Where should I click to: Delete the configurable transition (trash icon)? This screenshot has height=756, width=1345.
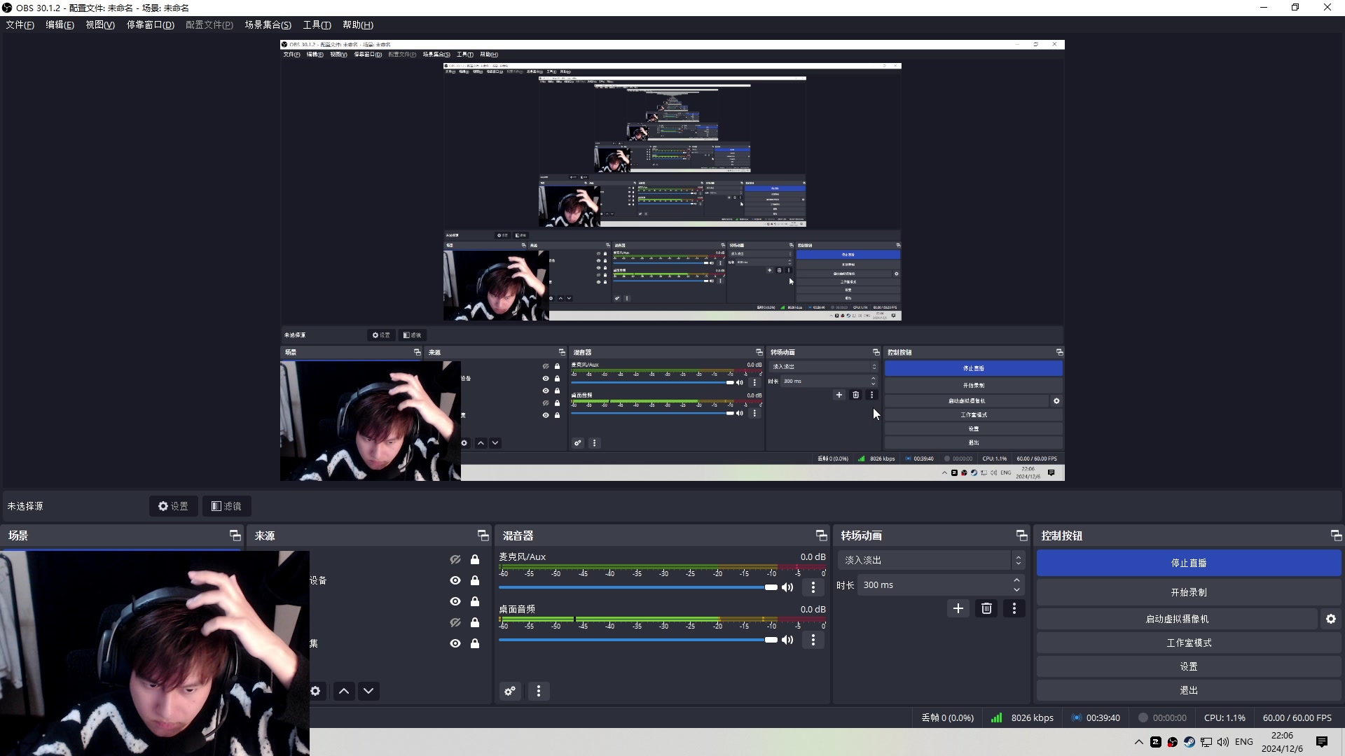[986, 608]
